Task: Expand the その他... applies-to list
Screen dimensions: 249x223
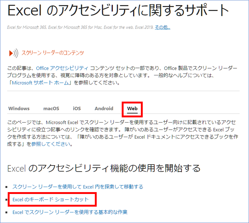Action: point(162,27)
